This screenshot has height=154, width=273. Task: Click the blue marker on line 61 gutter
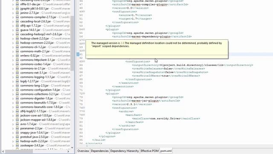pos(78,54)
